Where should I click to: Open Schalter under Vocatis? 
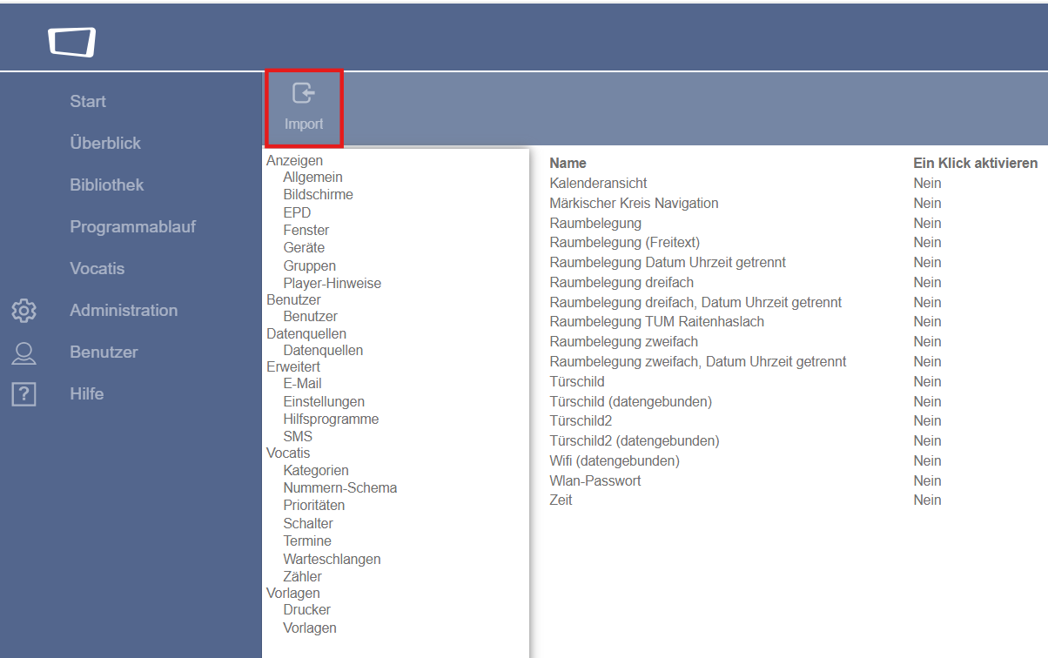[x=308, y=523]
